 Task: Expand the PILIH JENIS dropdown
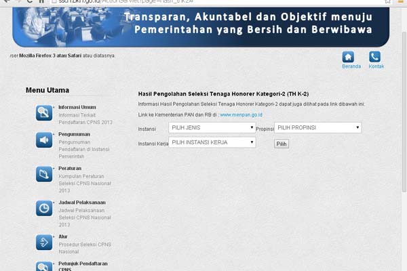tap(212, 127)
